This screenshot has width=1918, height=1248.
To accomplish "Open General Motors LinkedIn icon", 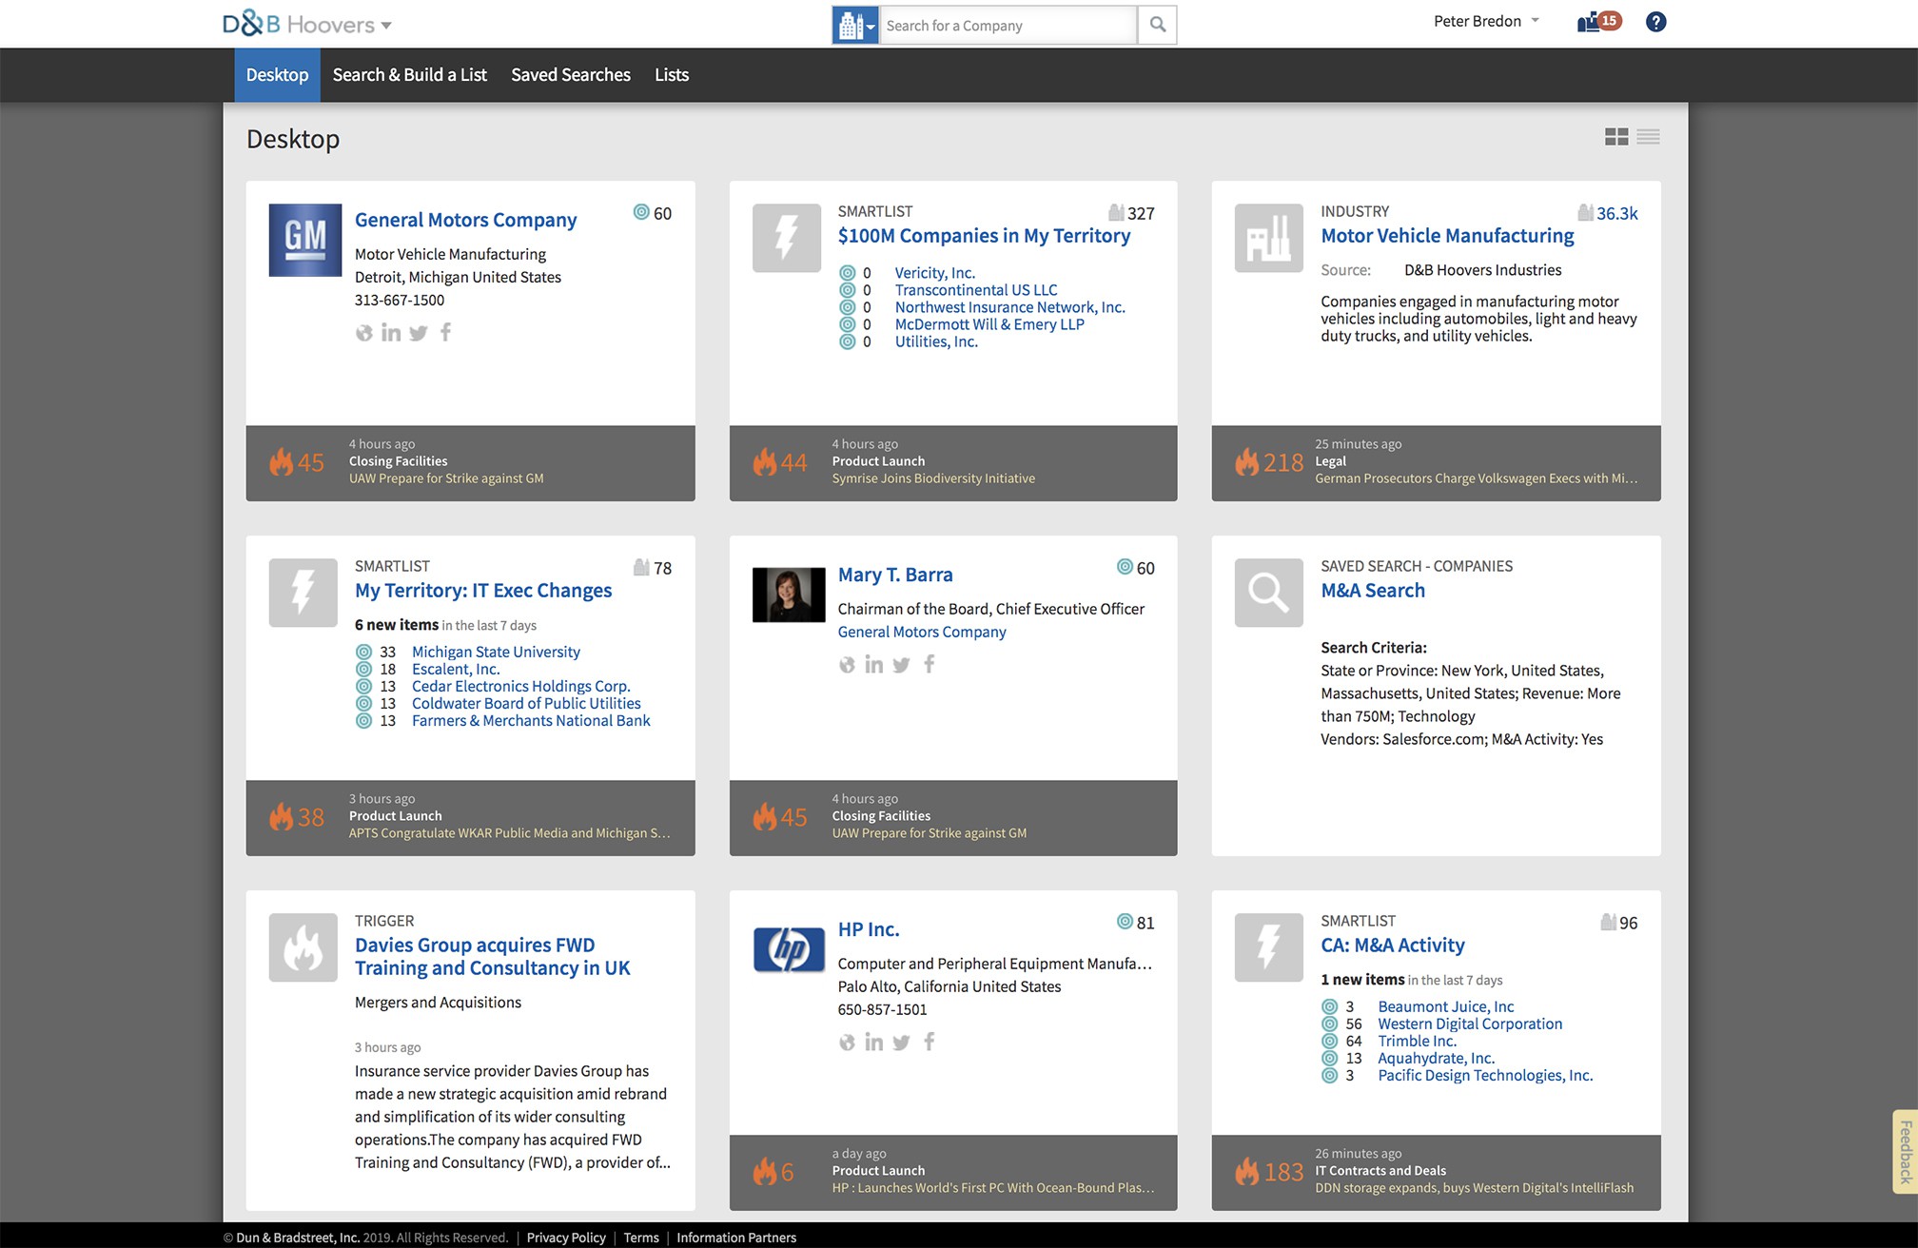I will [x=390, y=332].
